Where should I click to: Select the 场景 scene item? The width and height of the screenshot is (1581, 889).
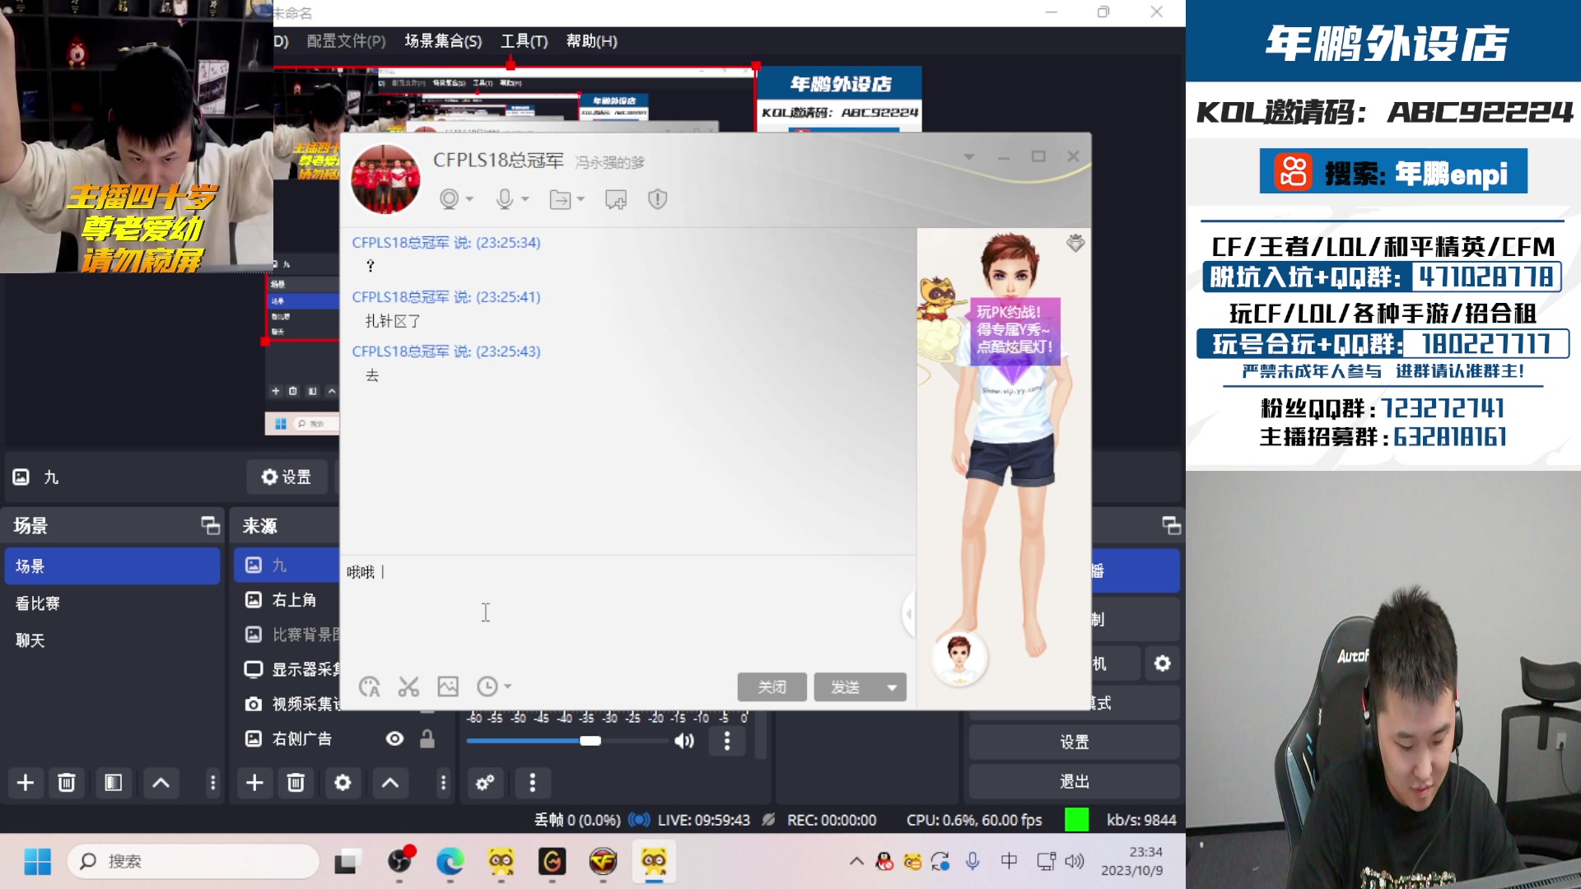point(112,566)
